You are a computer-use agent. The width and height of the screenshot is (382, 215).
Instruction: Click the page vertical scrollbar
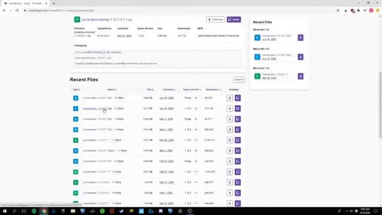[380, 105]
